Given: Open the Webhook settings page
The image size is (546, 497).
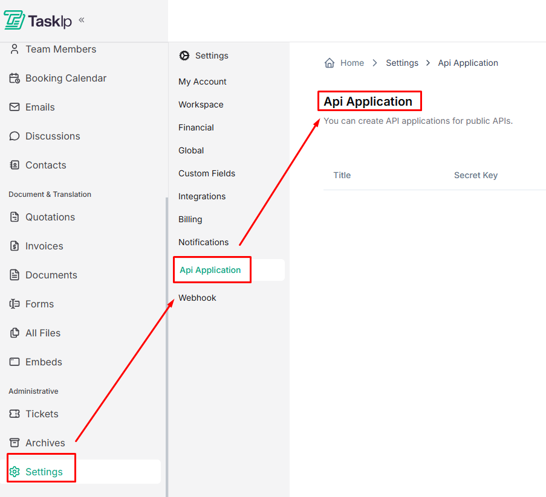Looking at the screenshot, I should pyautogui.click(x=197, y=298).
